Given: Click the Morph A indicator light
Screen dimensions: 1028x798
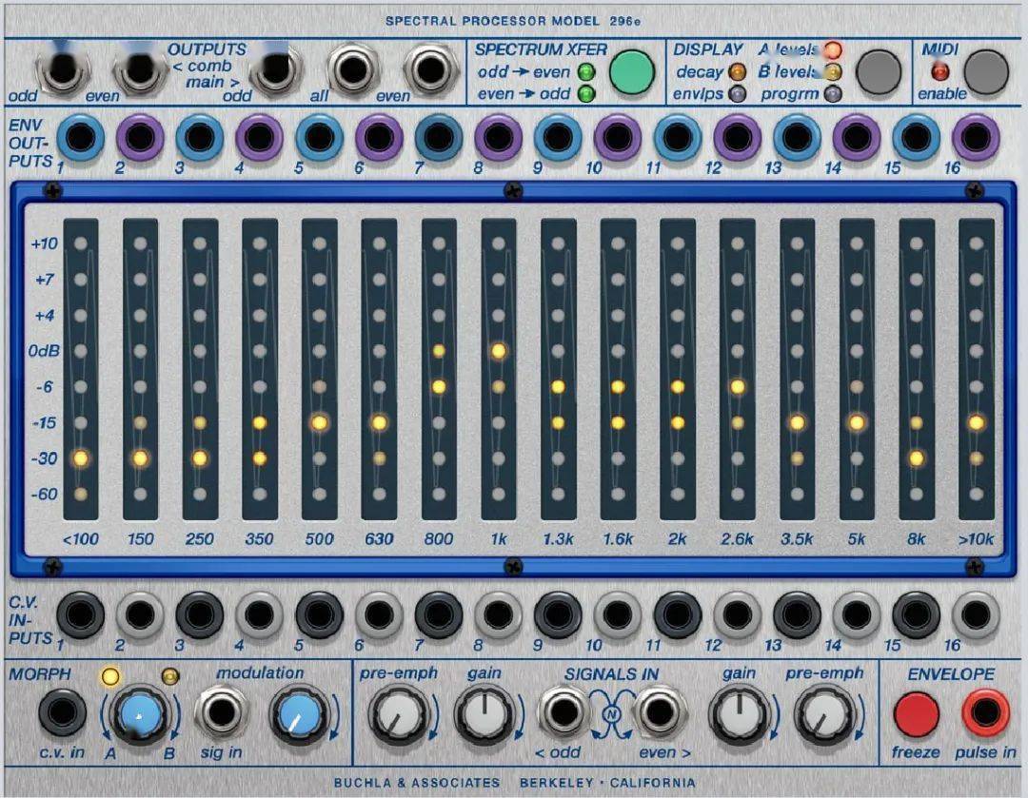Looking at the screenshot, I should pos(109,676).
